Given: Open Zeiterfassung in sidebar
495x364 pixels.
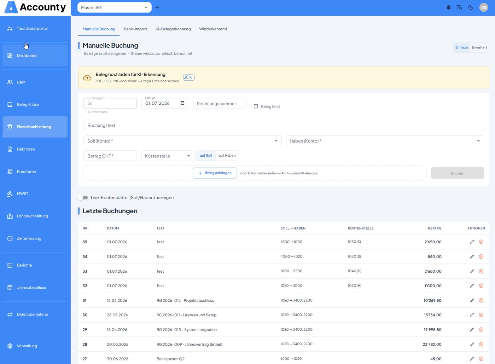Looking at the screenshot, I should (x=35, y=238).
